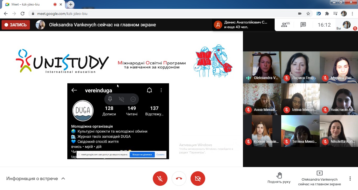358x190 pixels.
Task: Pin the shared screen using the pin icon
Action: tap(110, 99)
